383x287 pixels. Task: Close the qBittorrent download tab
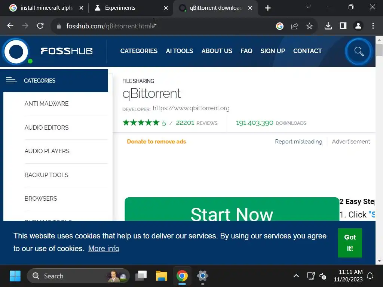tap(250, 8)
